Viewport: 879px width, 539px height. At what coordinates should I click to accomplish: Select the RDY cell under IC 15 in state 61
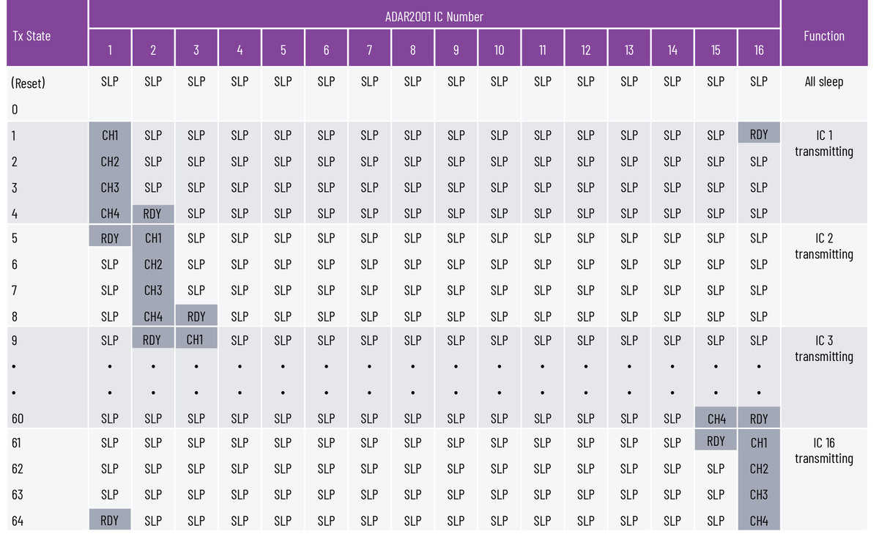point(716,441)
